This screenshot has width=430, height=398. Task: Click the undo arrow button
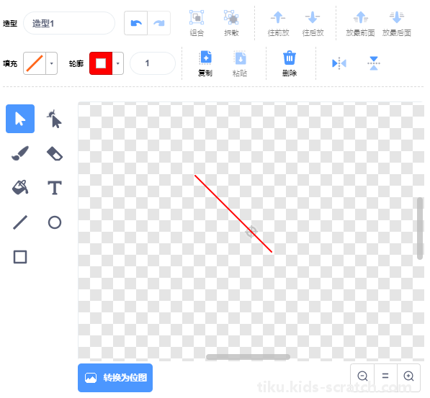(136, 23)
